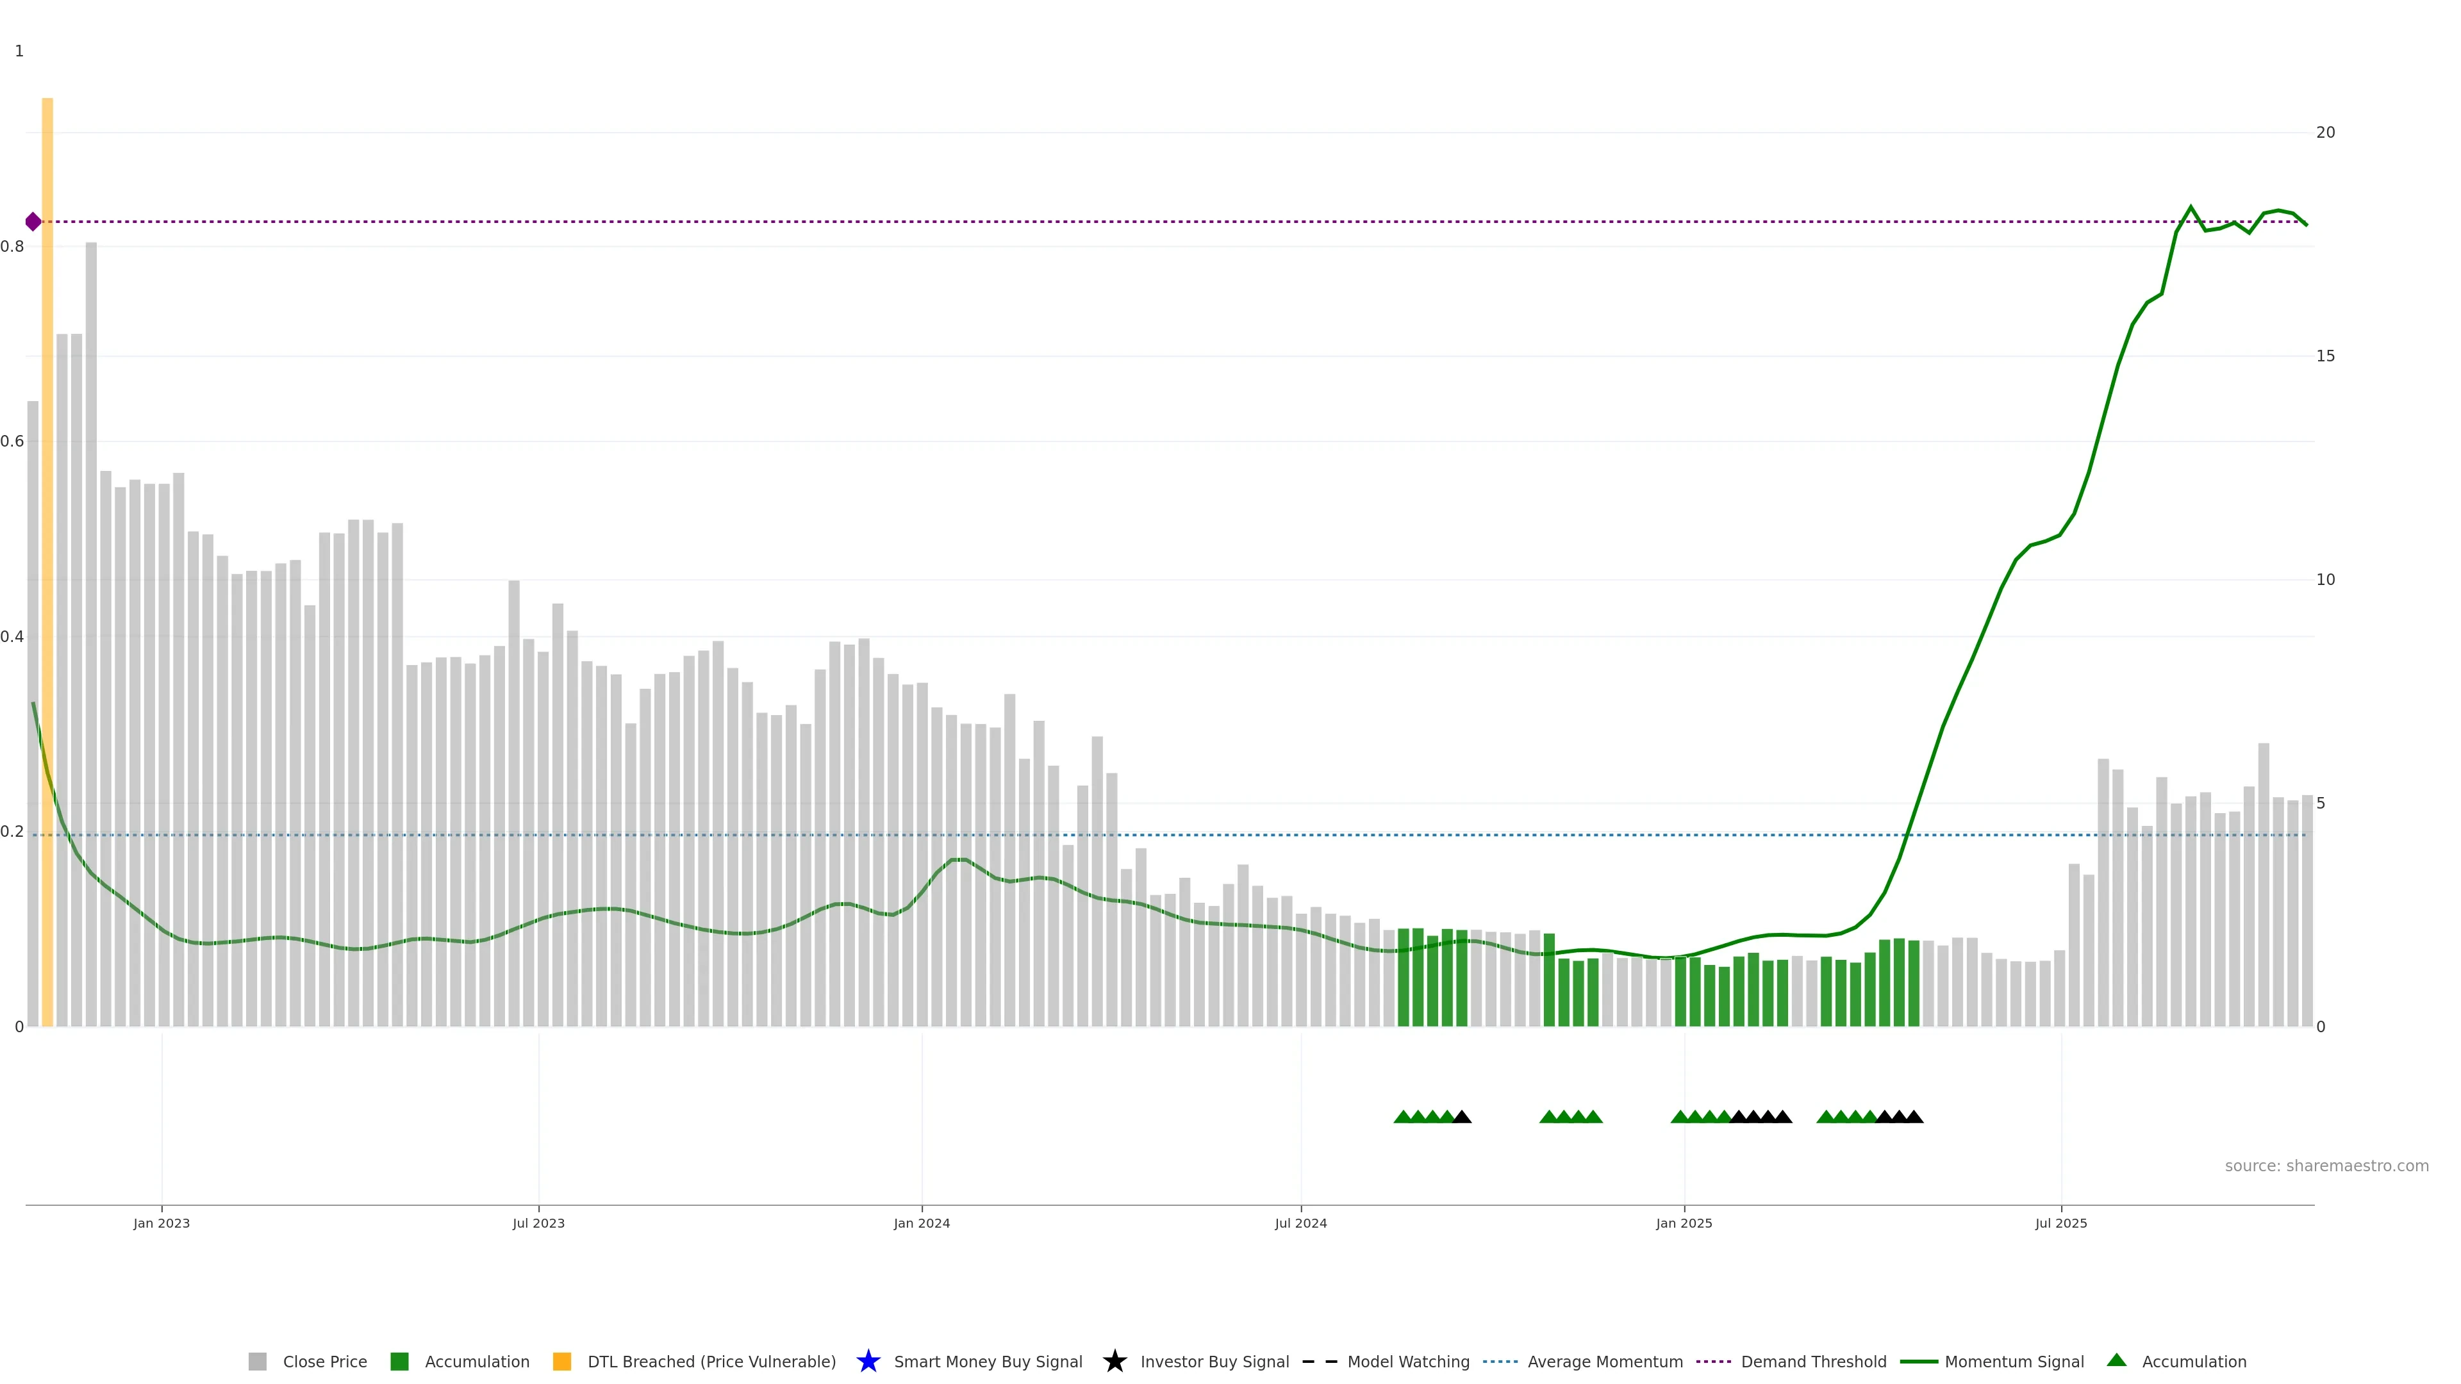Click the dotted Average Momentum legend line
The image size is (2461, 1384).
(x=1500, y=1361)
